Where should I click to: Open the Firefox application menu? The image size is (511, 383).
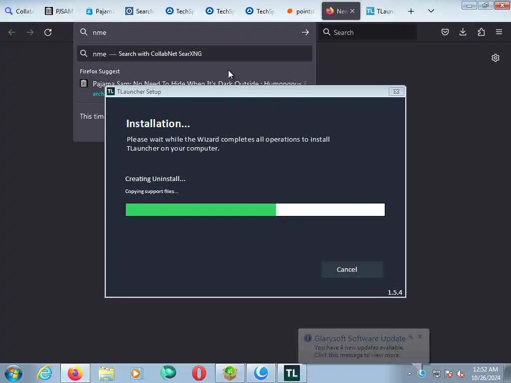[x=499, y=32]
